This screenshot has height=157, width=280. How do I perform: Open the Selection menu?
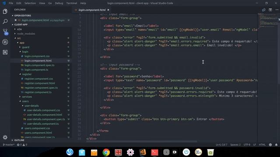pyautogui.click(x=30, y=3)
